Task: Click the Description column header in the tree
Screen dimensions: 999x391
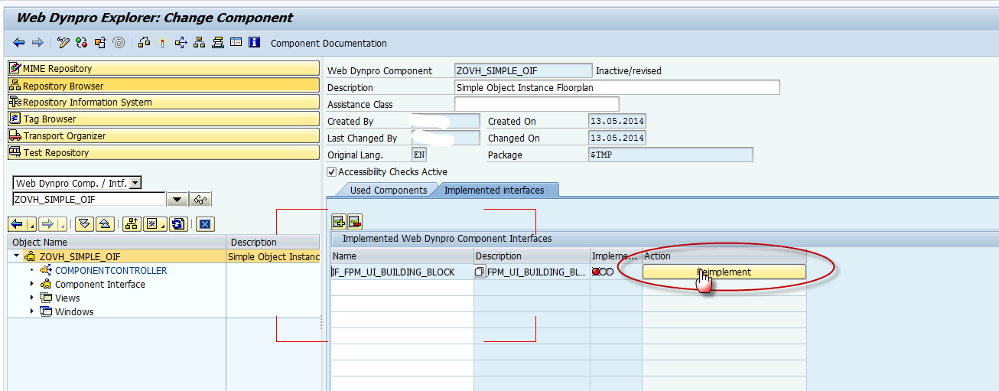Action: [x=272, y=243]
